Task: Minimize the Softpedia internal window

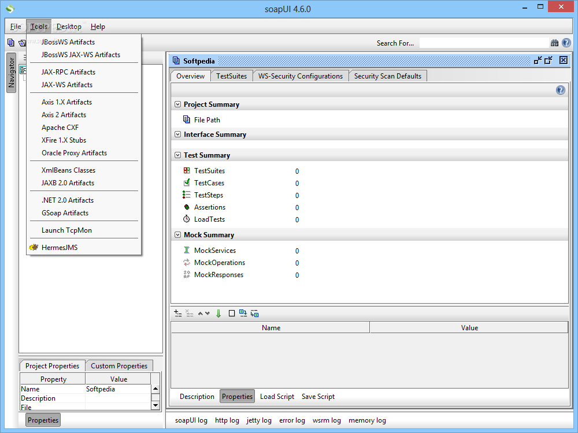Action: pos(538,61)
